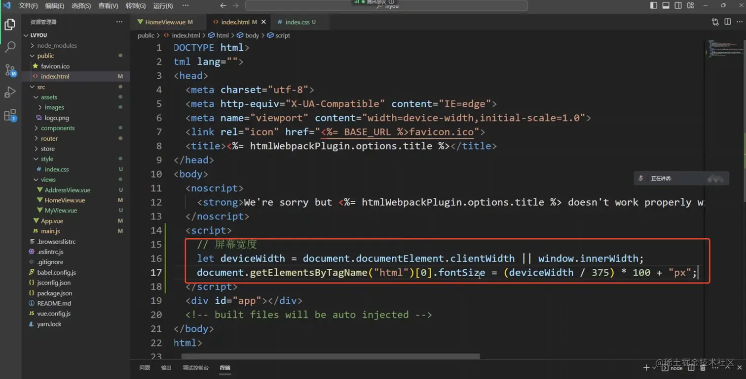Screen dimensions: 746x379
Task: Open the Edit menu 编辑(E)
Action: 55,6
